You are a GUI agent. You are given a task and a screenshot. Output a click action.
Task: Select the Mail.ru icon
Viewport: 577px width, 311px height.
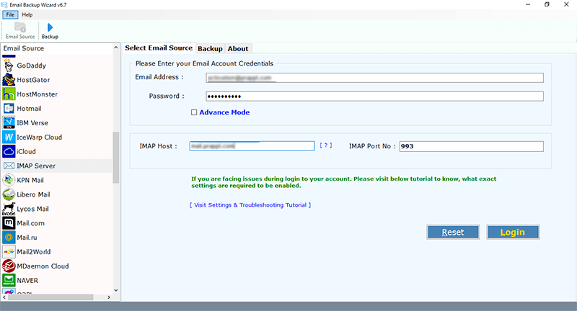tap(9, 237)
